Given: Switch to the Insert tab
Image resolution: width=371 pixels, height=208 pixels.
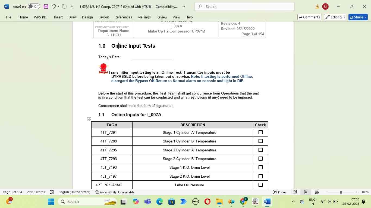Looking at the screenshot, I should coord(58,17).
